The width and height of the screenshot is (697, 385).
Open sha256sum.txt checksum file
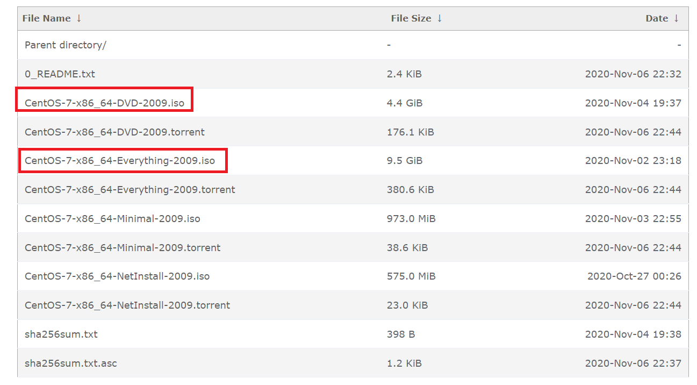coord(61,334)
